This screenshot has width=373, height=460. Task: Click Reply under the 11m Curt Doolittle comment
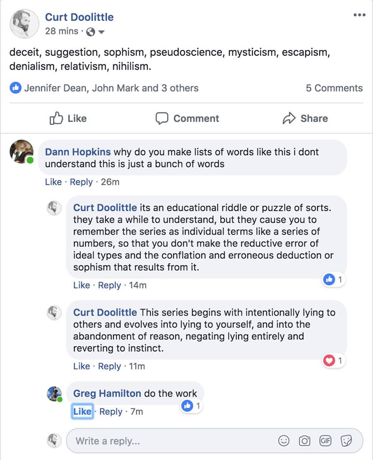(x=109, y=366)
